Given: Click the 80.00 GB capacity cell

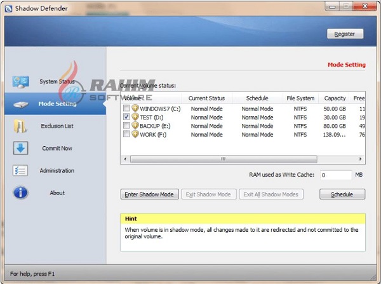Looking at the screenshot, I should tap(335, 126).
